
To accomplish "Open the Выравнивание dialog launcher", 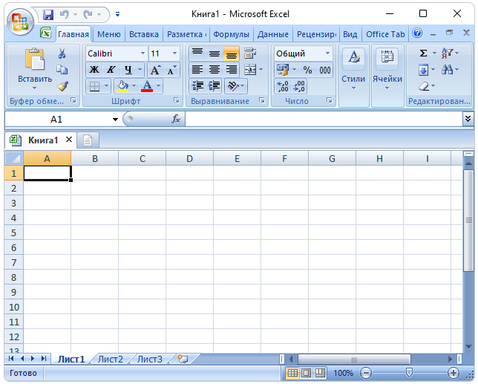I will [262, 100].
